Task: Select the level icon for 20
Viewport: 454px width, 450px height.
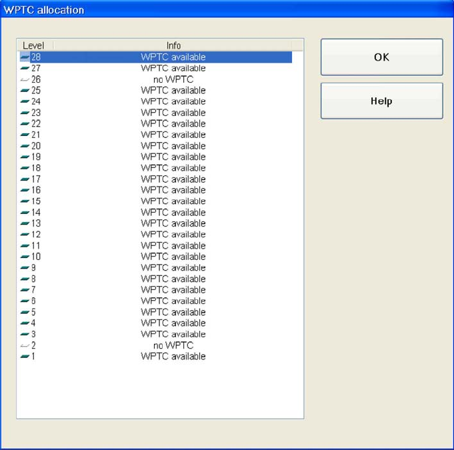Action: click(x=25, y=145)
